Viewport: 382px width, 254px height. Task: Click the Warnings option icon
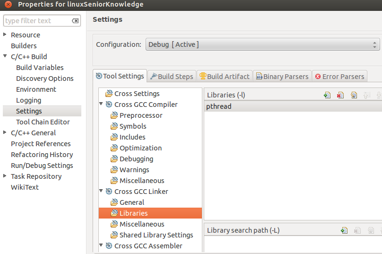pyautogui.click(x=114, y=170)
